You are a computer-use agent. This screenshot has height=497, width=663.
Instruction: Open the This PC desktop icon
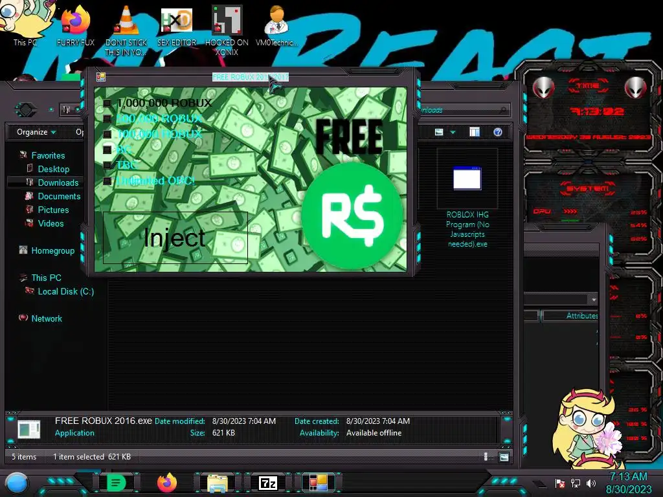[x=25, y=23]
